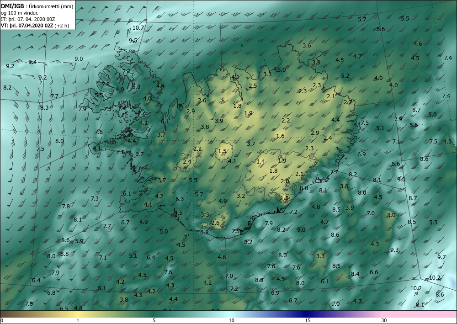The image size is (457, 324).
Task: Click the 'DMI/IGB : Úrkomumætti (mm)' title line
Action: click(37, 6)
